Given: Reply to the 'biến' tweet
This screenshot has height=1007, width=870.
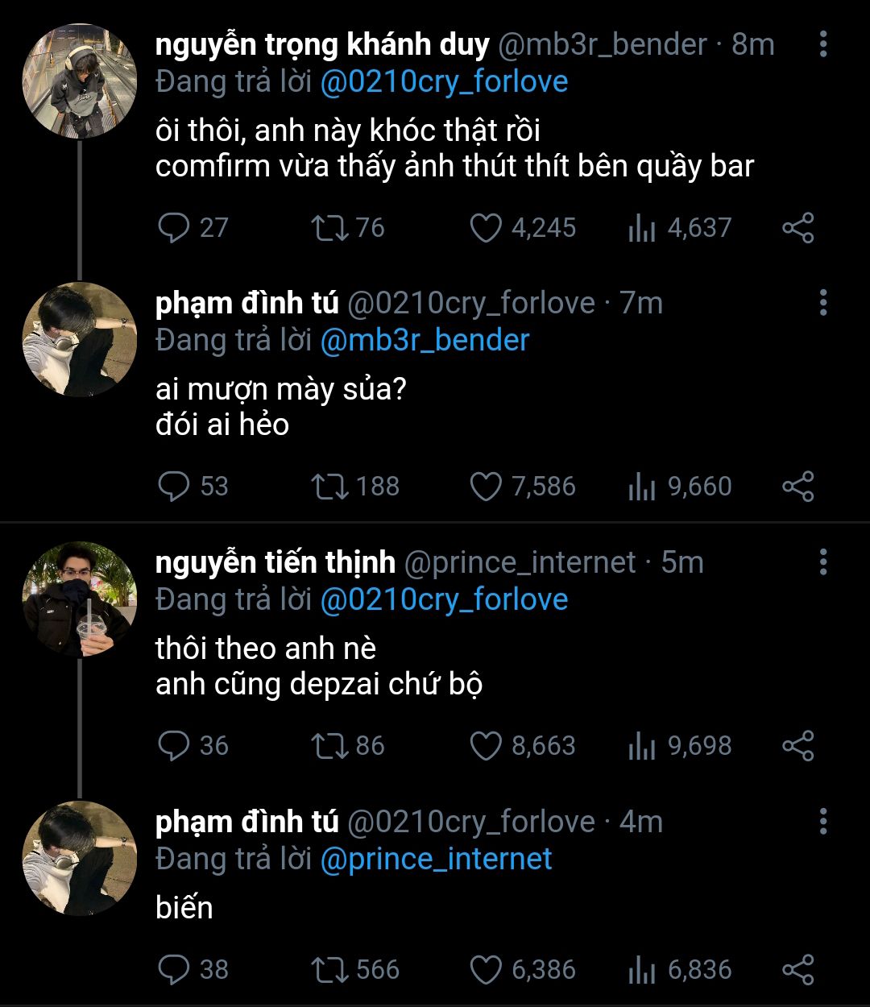Looking at the screenshot, I should (x=173, y=970).
